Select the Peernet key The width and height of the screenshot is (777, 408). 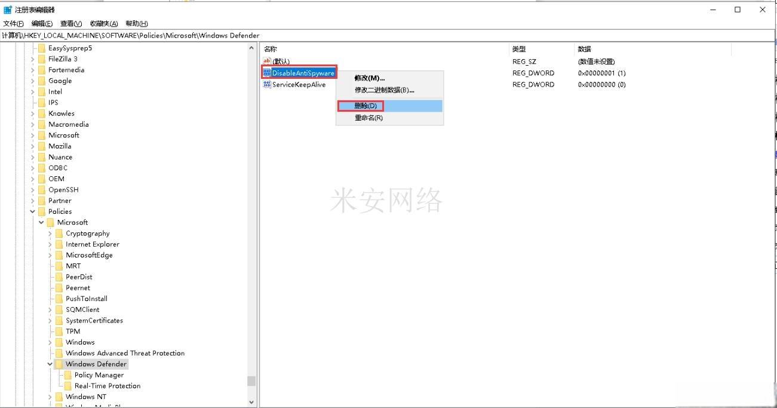78,287
